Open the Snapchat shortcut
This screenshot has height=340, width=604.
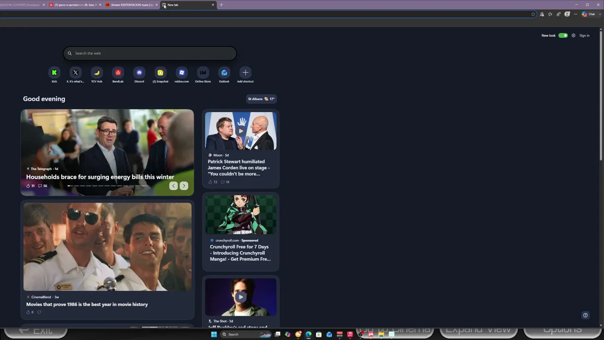click(160, 73)
